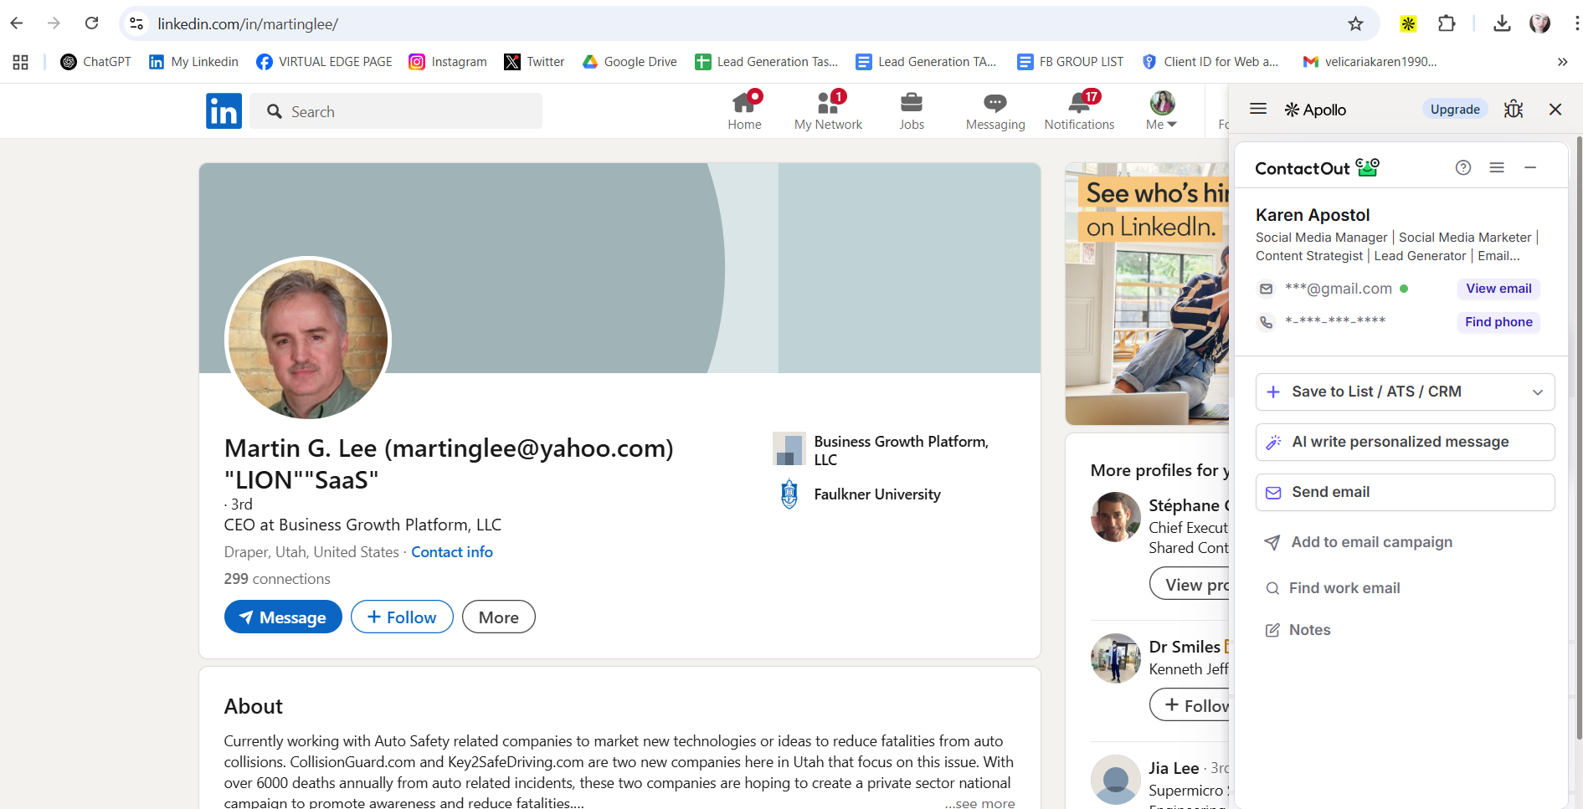Bookmark this page with the star icon
The image size is (1583, 809).
click(1355, 23)
